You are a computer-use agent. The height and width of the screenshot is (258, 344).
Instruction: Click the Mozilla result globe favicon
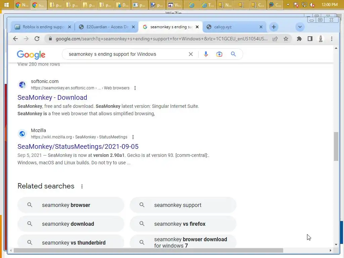pos(22,134)
